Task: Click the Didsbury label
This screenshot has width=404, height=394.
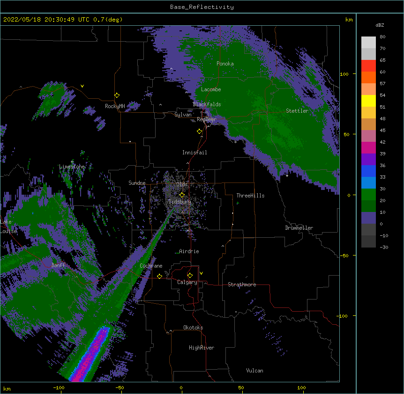Action: (x=180, y=202)
